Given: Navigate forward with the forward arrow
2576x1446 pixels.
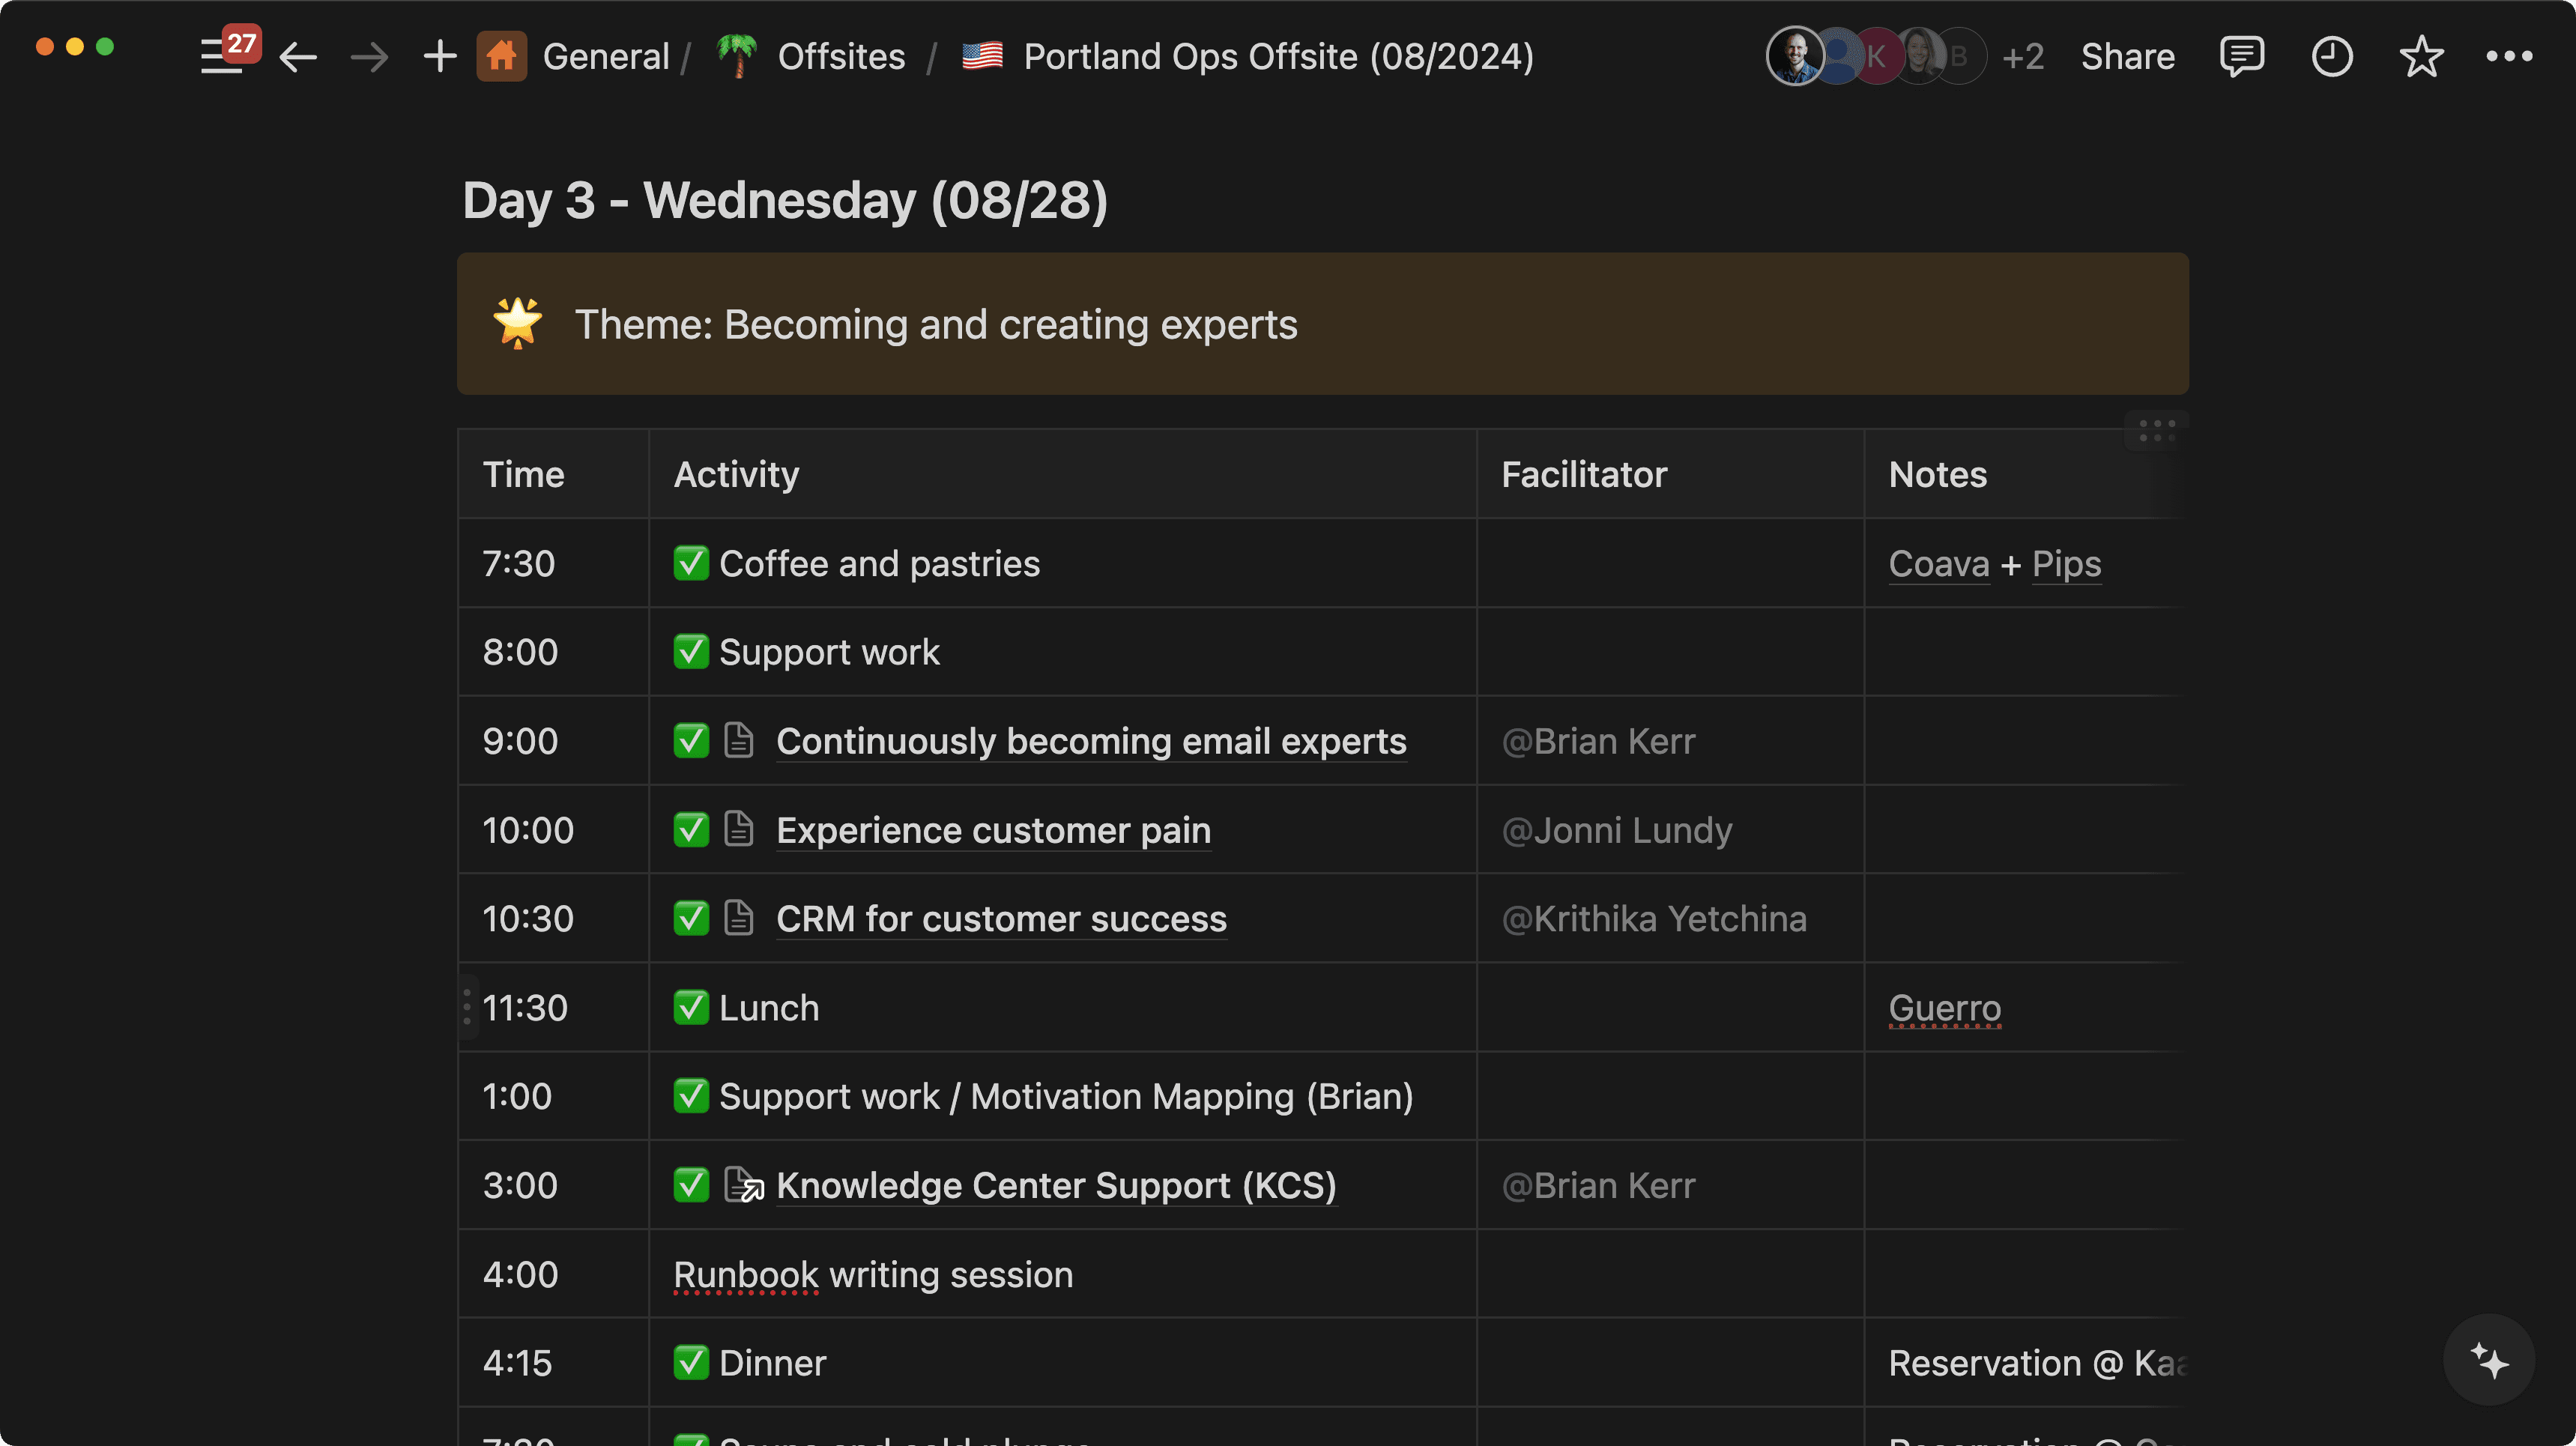Looking at the screenshot, I should tap(369, 56).
